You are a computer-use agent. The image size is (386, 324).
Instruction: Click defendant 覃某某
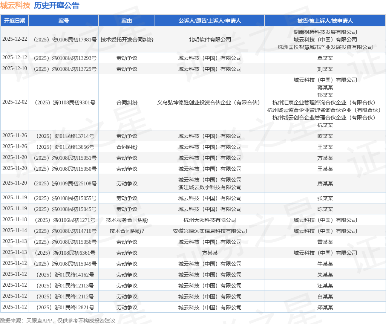click(325, 58)
